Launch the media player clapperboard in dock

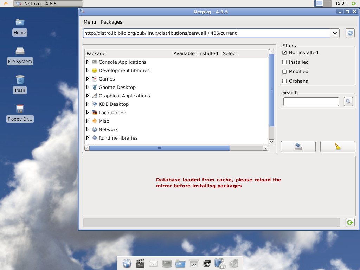click(x=140, y=263)
